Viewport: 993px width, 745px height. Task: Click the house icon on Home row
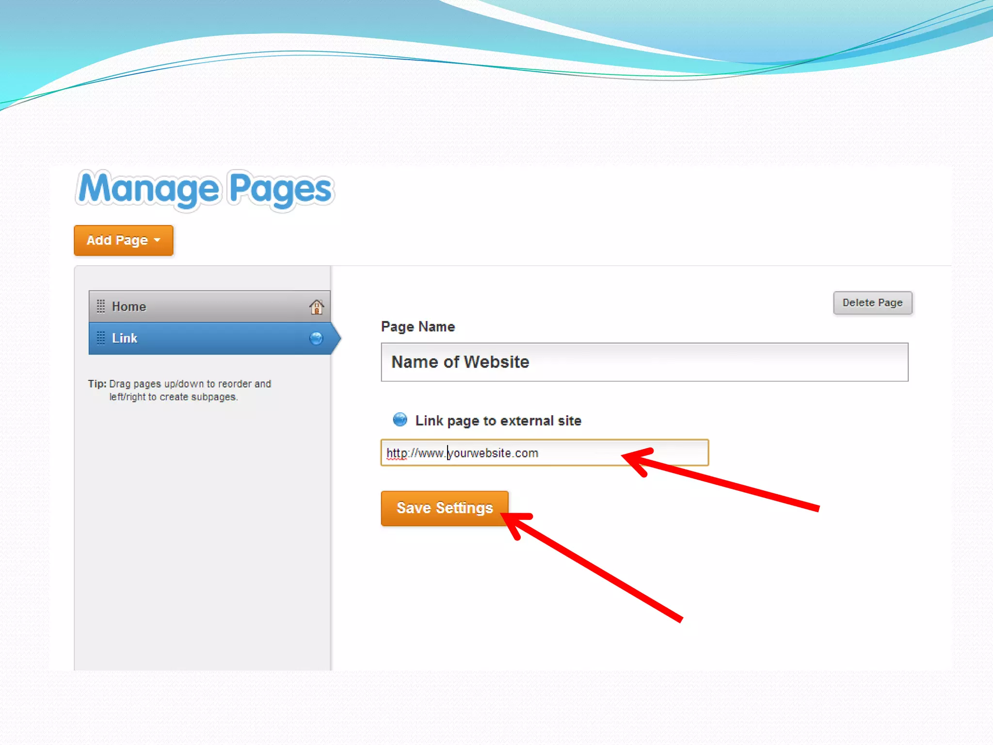[x=316, y=307]
